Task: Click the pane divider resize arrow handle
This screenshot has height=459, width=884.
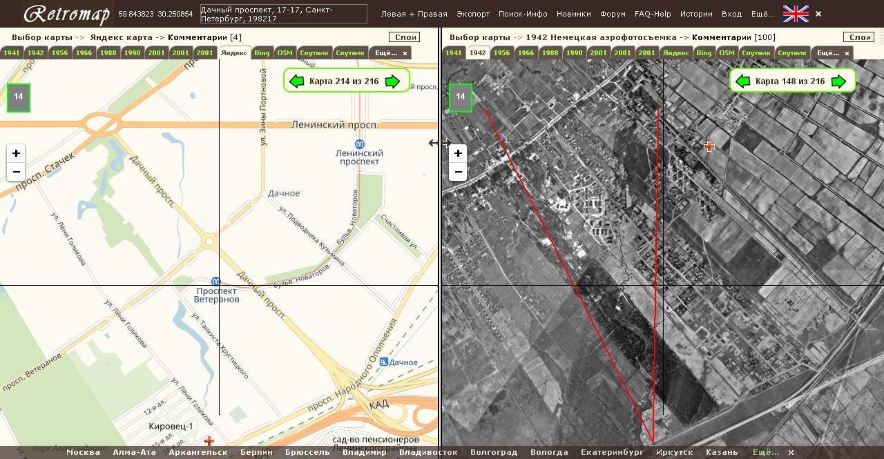Action: coord(440,143)
